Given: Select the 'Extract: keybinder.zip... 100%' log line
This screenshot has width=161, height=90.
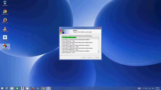Looking at the screenshot, I should point(68,52).
